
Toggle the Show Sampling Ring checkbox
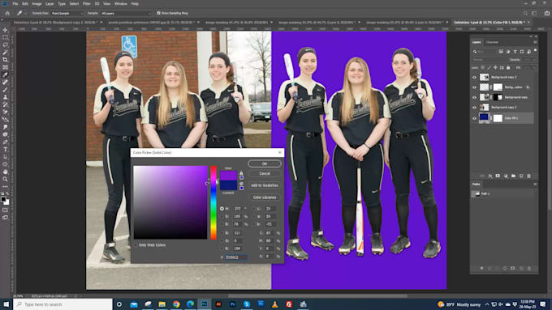(x=158, y=13)
